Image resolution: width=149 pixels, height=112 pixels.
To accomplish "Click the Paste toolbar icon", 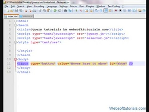I will coord(49,11).
